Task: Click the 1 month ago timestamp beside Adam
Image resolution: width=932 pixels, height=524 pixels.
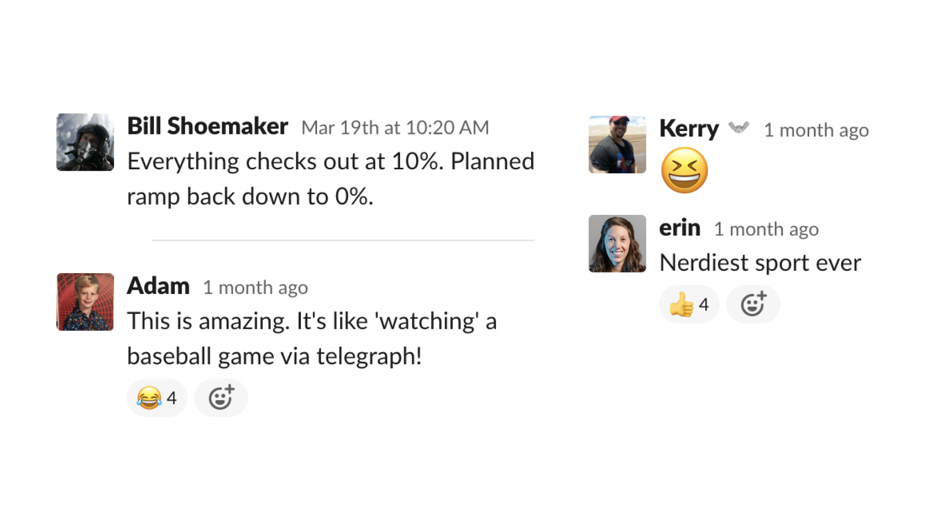Action: [x=255, y=288]
